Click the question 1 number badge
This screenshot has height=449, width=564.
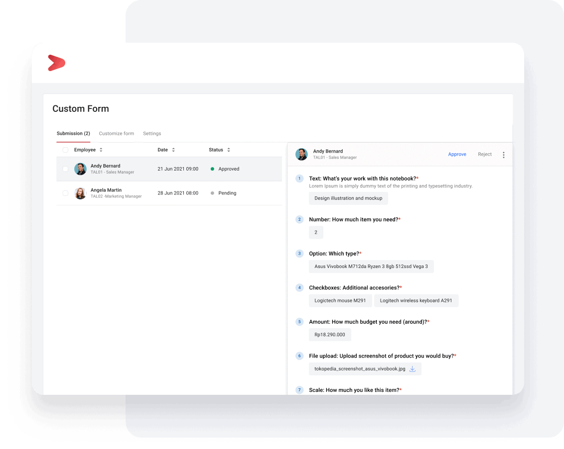pos(299,179)
